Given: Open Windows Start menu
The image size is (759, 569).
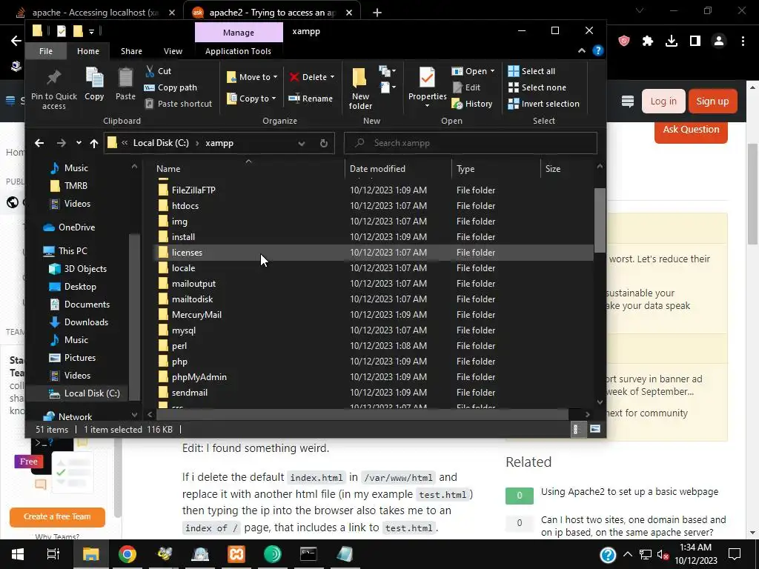Looking at the screenshot, I should tap(18, 554).
